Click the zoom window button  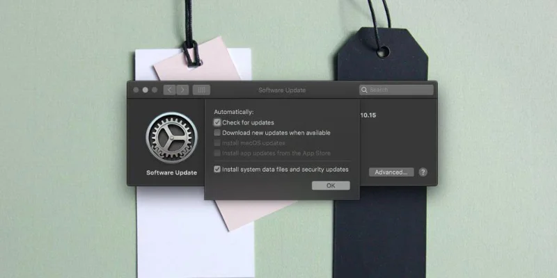click(x=155, y=90)
